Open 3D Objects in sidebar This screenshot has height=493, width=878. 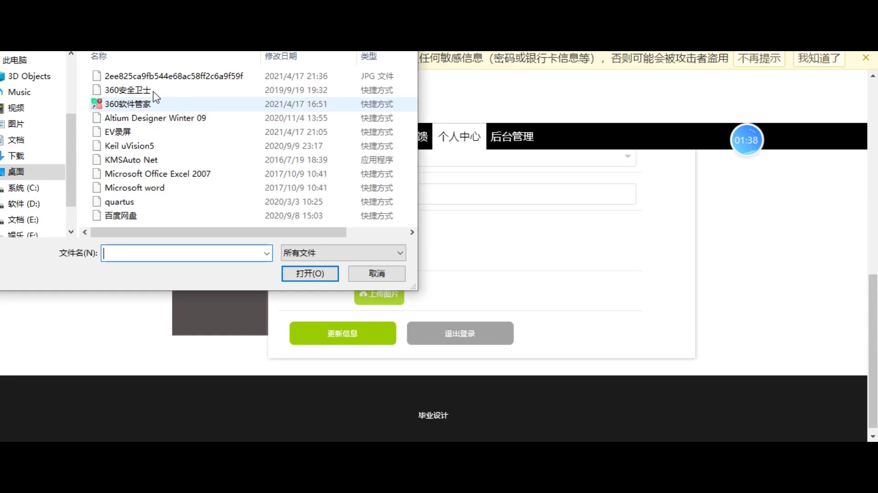coord(29,76)
